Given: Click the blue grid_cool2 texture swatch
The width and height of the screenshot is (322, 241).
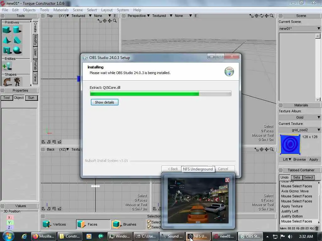Looking at the screenshot, I should (x=290, y=144).
